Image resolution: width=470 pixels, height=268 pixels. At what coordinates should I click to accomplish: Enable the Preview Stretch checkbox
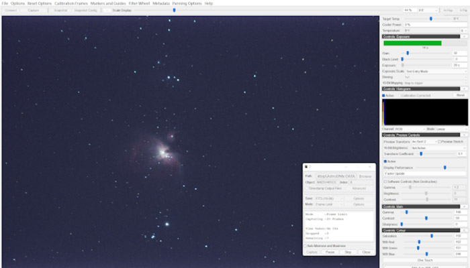coord(438,141)
